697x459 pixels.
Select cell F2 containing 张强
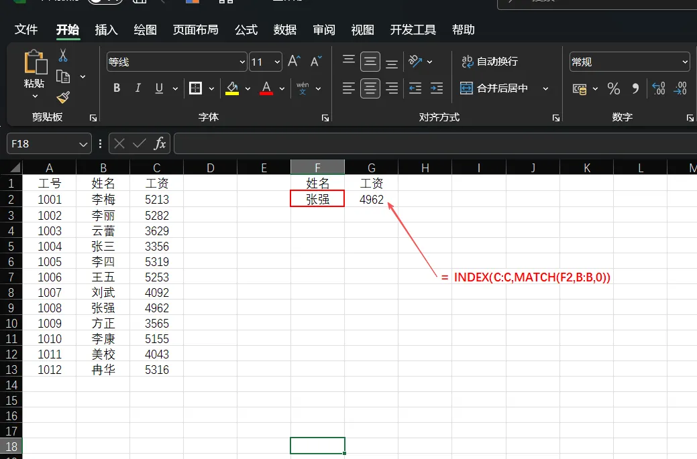click(x=317, y=199)
